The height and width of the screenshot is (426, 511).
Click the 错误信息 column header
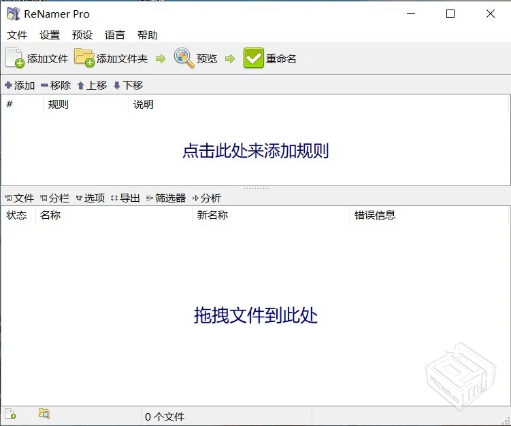tap(429, 215)
